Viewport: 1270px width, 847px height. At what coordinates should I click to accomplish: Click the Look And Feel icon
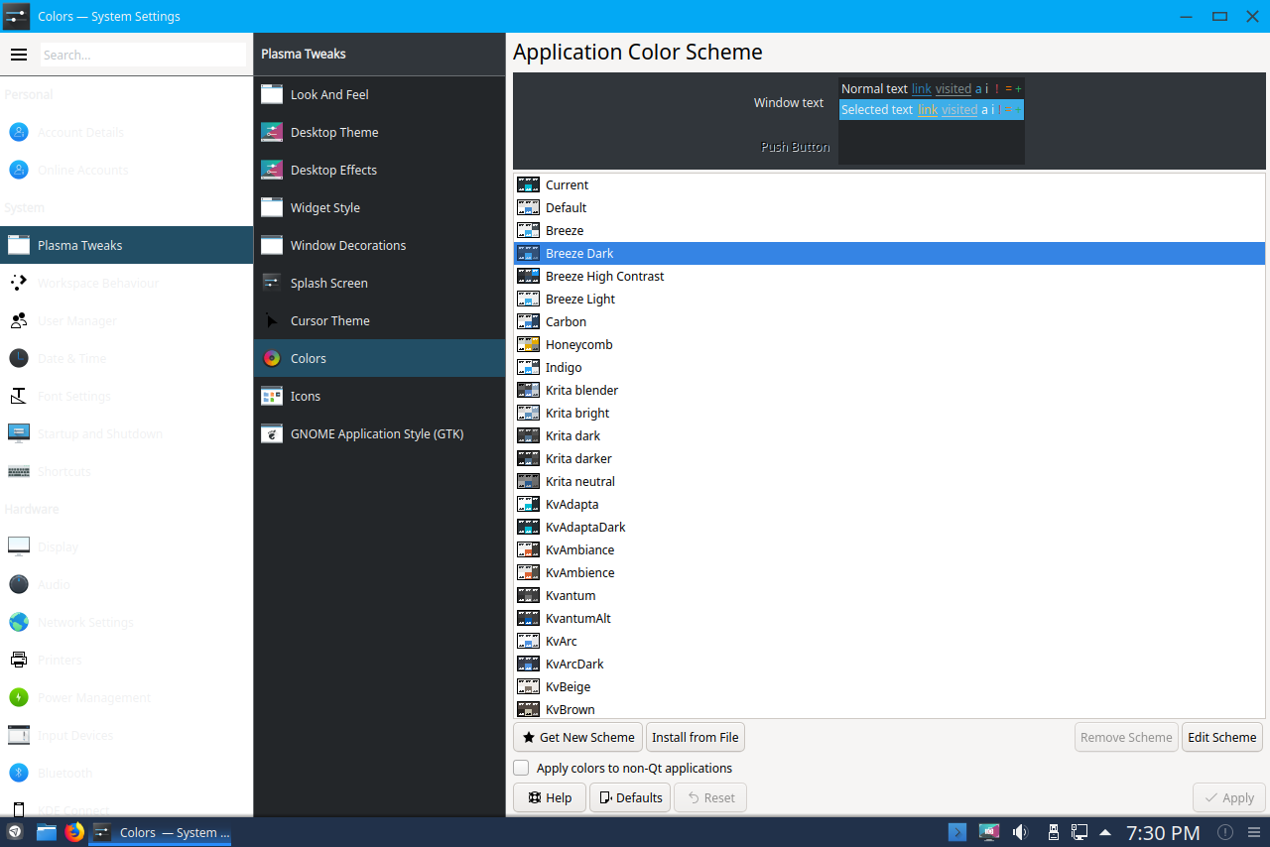click(x=272, y=94)
